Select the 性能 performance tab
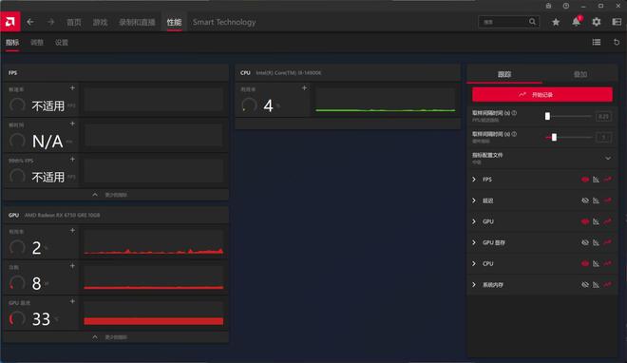This screenshot has height=363, width=627. [x=174, y=22]
